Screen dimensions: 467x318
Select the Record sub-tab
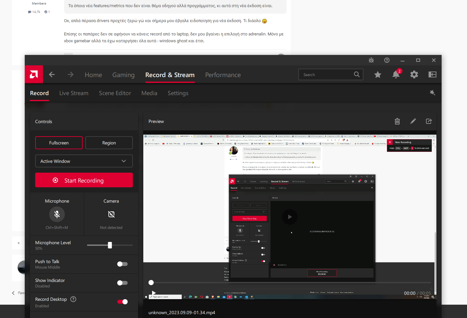click(x=39, y=93)
